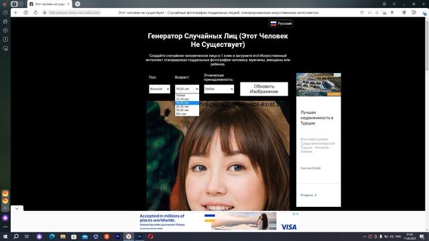The width and height of the screenshot is (429, 241).
Task: Click the plus icon in left sidebar
Action: 5,208
